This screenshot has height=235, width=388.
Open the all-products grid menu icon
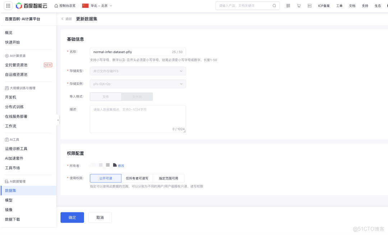pos(8,5)
